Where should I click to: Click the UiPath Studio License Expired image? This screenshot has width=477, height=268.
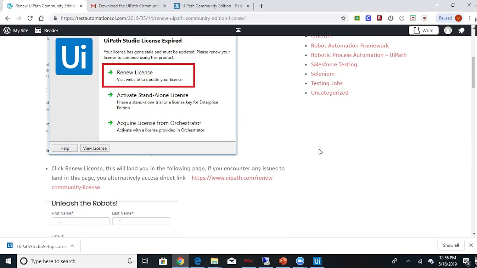tap(142, 95)
